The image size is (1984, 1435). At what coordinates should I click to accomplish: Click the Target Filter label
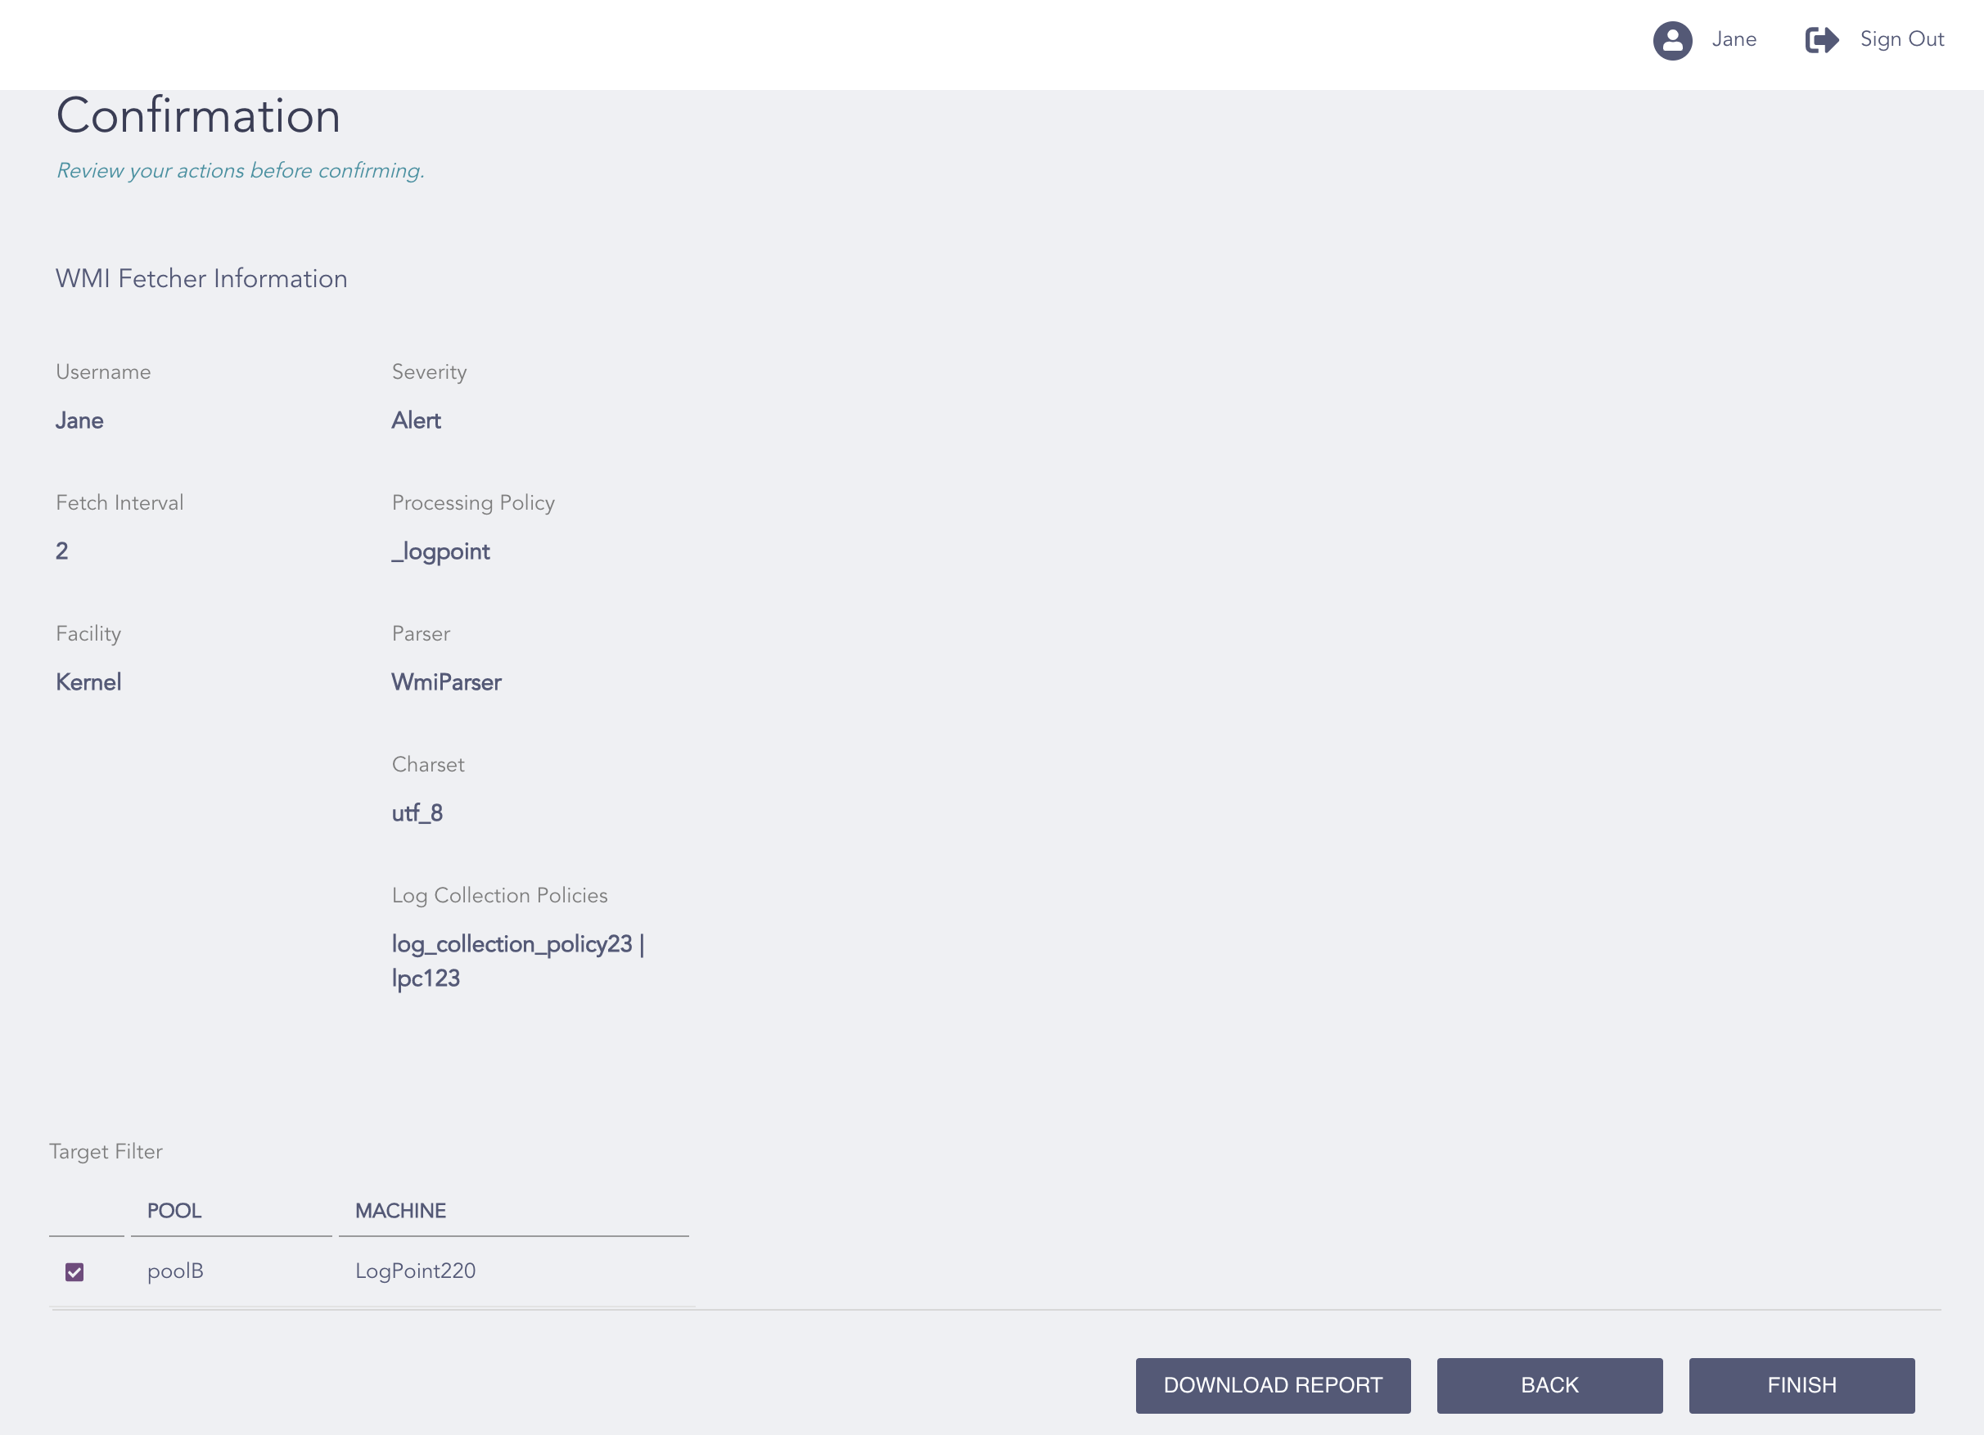106,1151
